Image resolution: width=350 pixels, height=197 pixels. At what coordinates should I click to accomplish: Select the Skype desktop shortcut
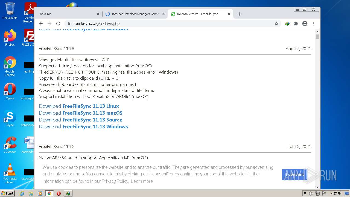click(x=10, y=118)
